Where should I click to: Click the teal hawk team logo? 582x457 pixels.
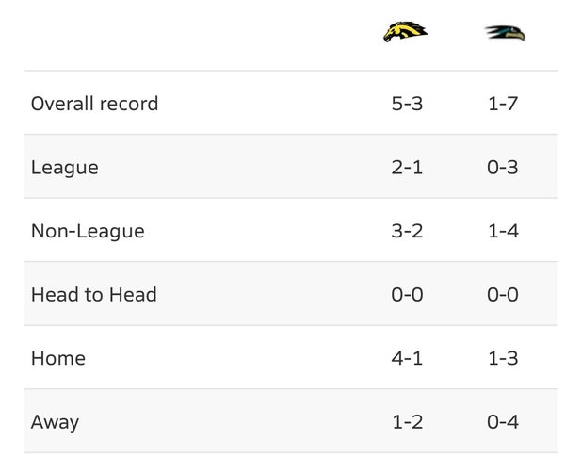[x=505, y=33]
